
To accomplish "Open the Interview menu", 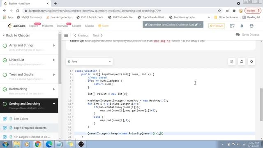I will [62, 26].
